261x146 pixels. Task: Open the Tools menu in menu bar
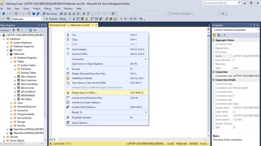57,9
